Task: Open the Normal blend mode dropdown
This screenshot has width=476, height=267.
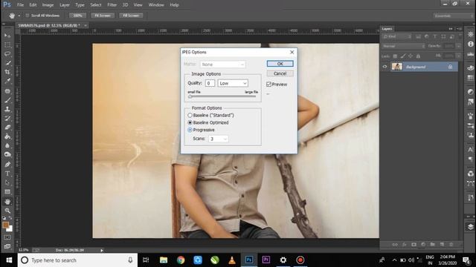Action: point(403,46)
